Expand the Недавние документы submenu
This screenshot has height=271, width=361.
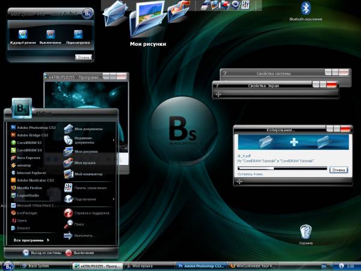[87, 140]
